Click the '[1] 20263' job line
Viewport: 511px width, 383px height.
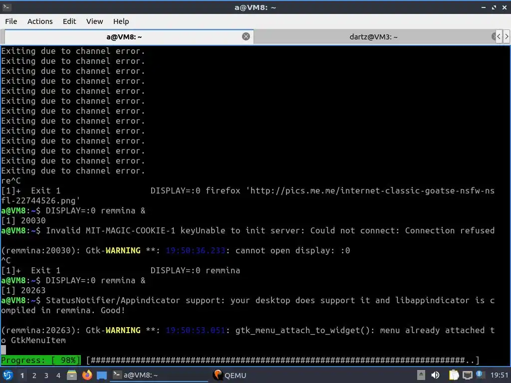click(23, 291)
